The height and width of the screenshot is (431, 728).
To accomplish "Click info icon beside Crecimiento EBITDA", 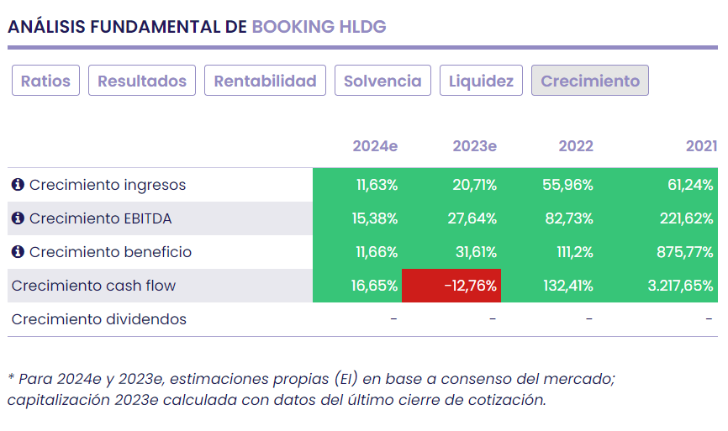I will click(x=18, y=218).
